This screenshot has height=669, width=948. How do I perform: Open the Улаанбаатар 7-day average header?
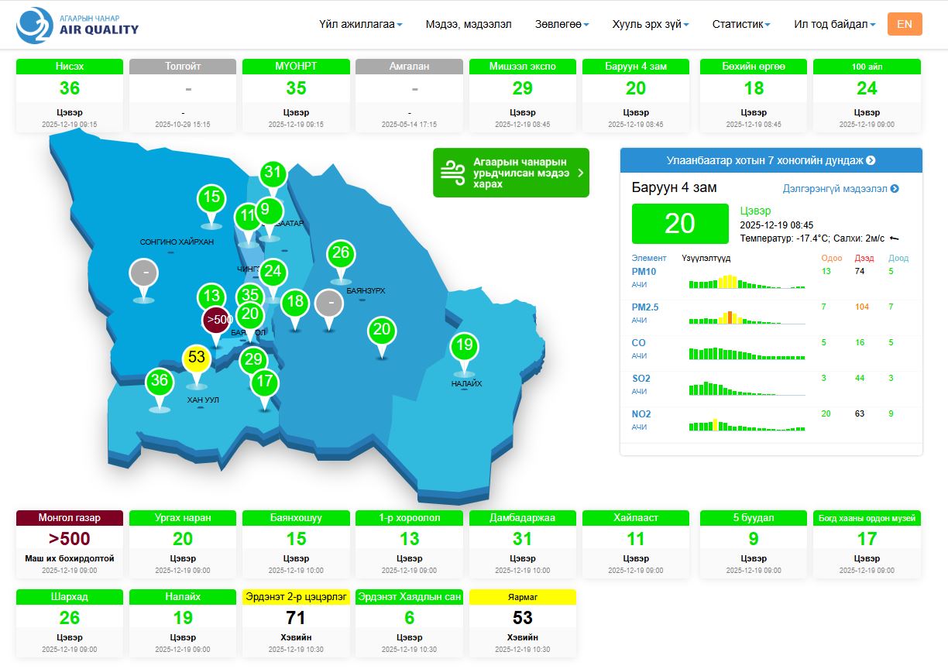[771, 160]
